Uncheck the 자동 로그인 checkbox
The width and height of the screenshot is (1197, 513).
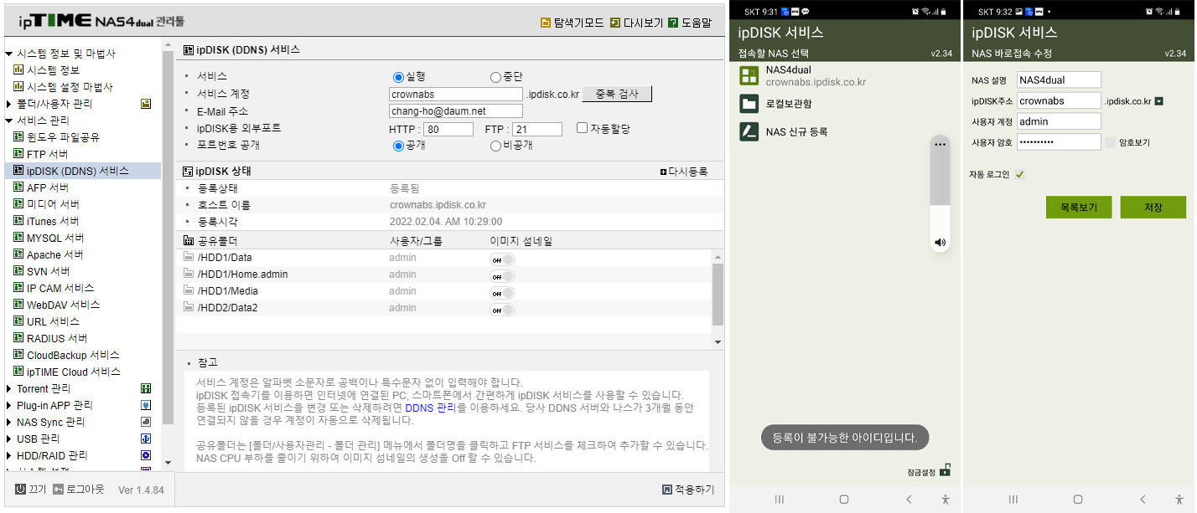tap(1019, 174)
